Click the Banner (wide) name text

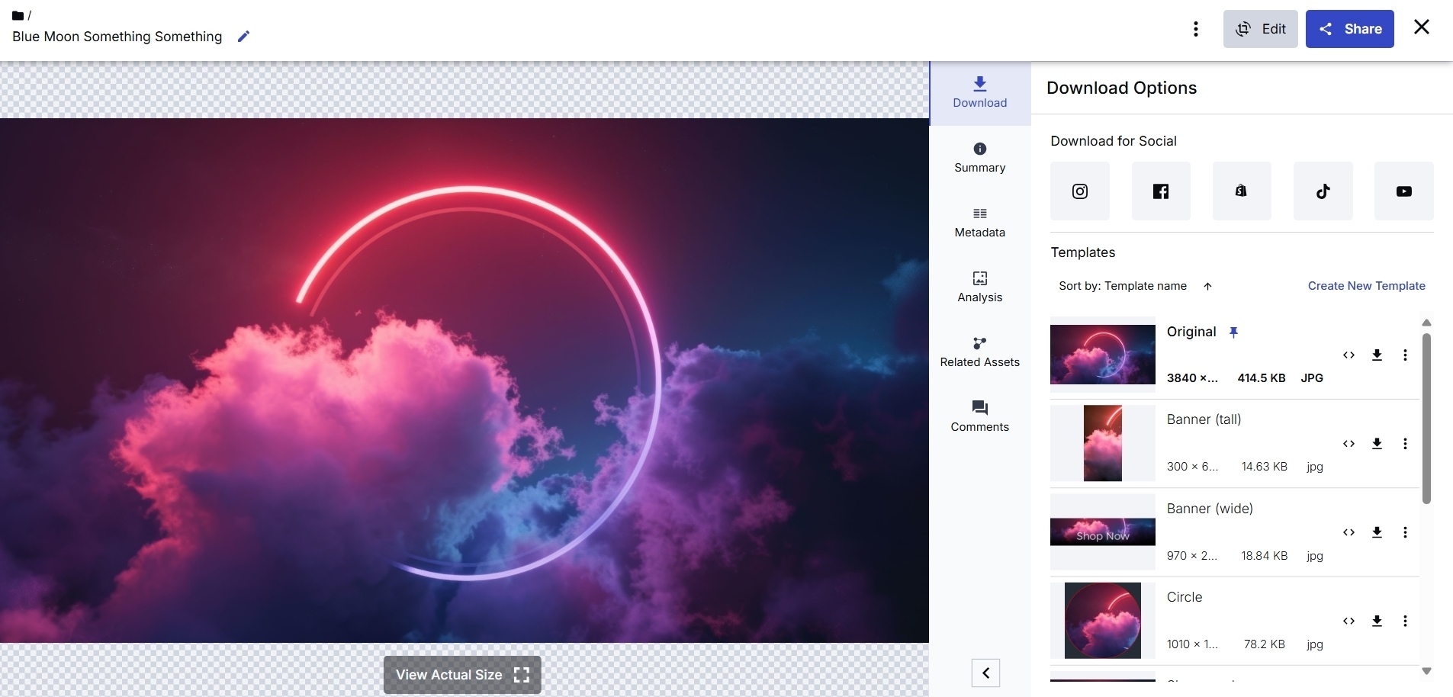[x=1210, y=509]
